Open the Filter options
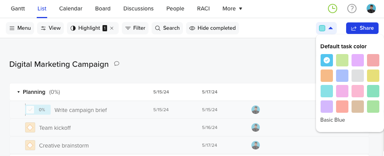Image resolution: width=384 pixels, height=156 pixels. 135,28
